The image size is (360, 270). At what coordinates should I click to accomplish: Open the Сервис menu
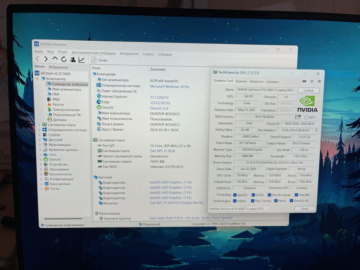(x=148, y=54)
